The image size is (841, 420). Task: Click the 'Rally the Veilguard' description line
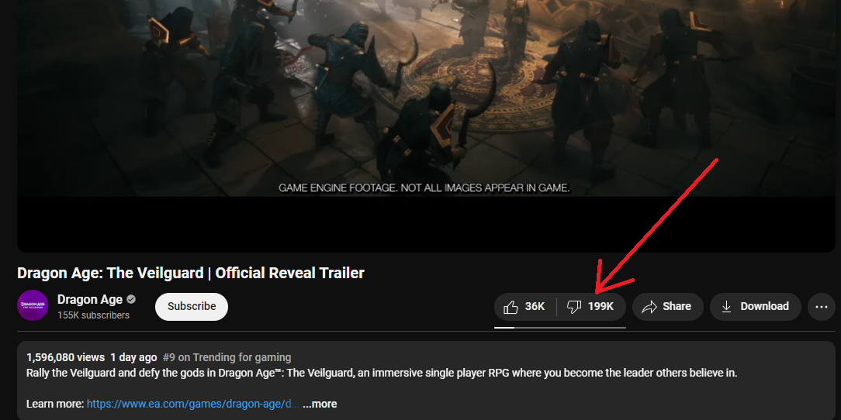pos(382,373)
